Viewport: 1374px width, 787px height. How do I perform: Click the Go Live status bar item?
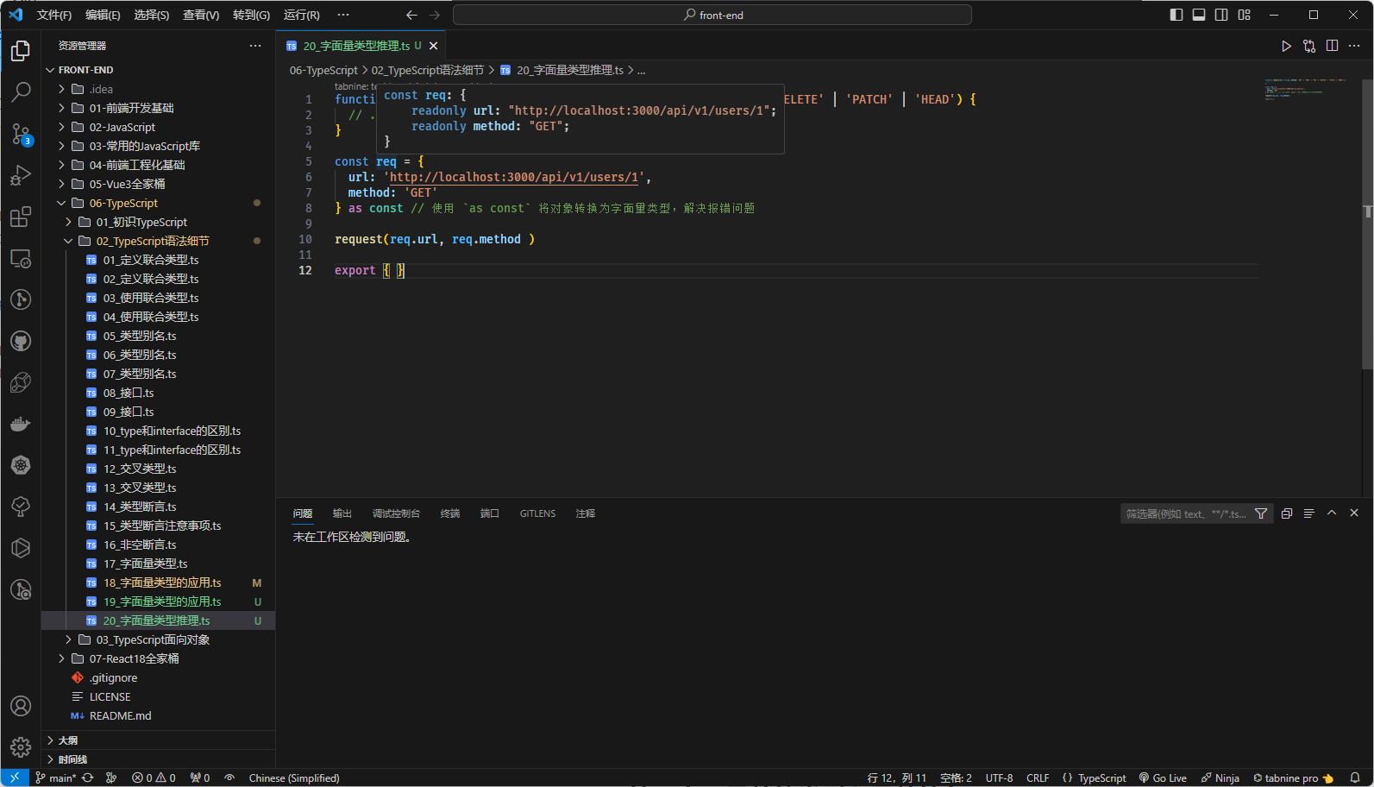[x=1163, y=778]
